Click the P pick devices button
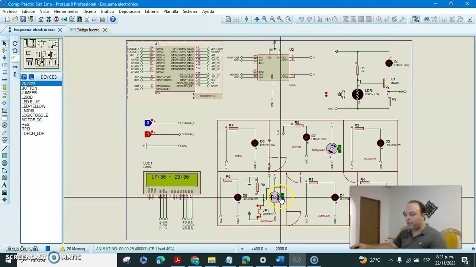476x267 pixels. [24, 77]
